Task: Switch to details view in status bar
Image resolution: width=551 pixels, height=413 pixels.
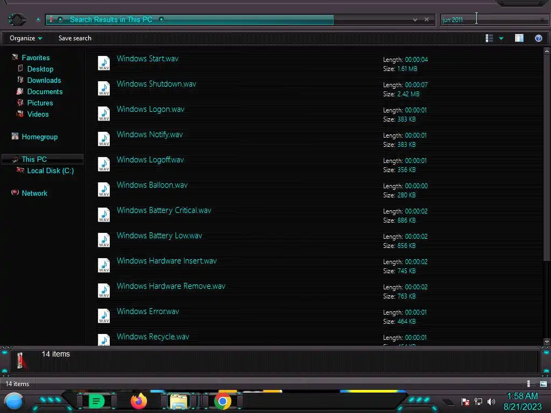Action: point(530,384)
